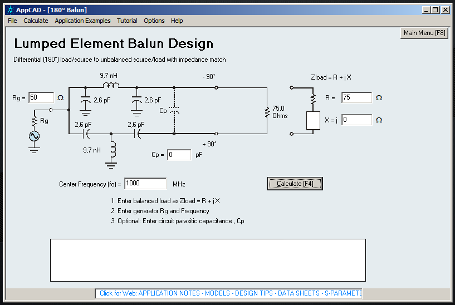Click the Center Frequency input field
Image resolution: width=455 pixels, height=305 pixels.
145,184
